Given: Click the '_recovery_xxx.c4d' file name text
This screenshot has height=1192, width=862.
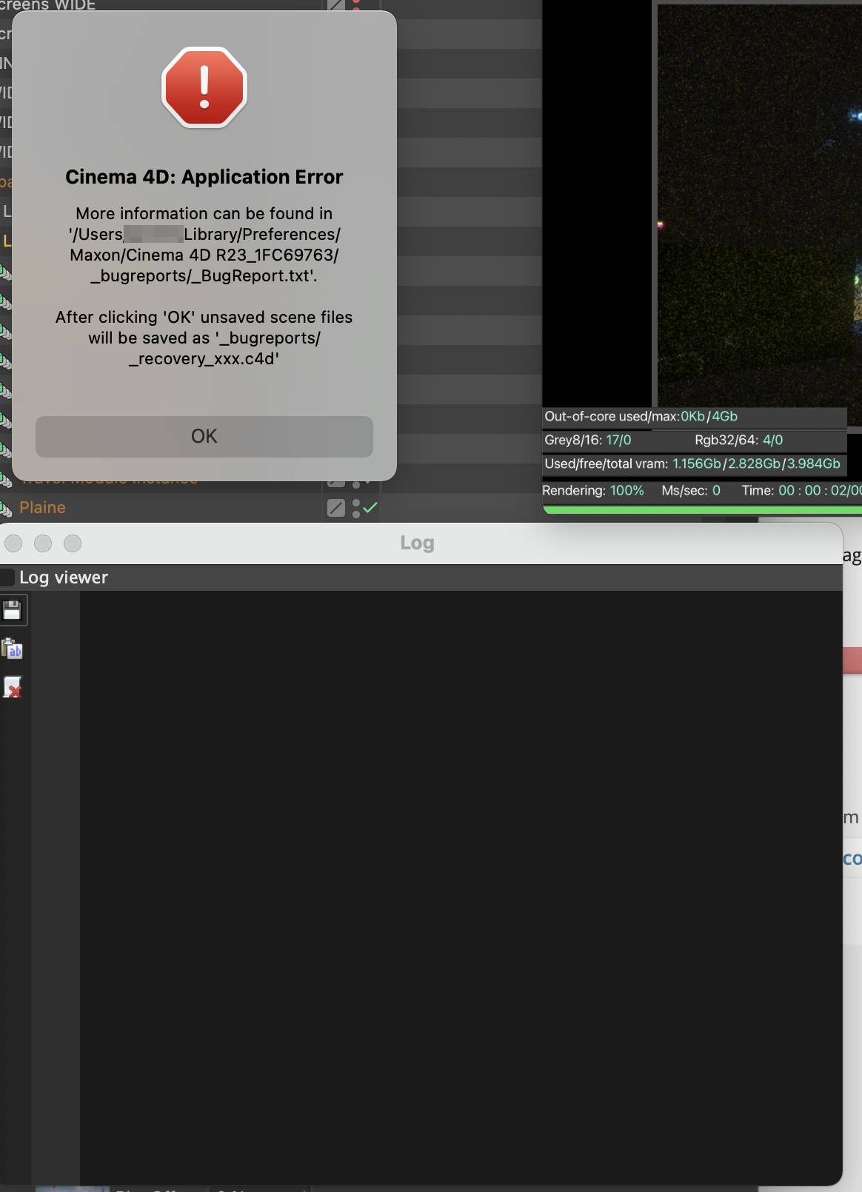Looking at the screenshot, I should [x=204, y=358].
